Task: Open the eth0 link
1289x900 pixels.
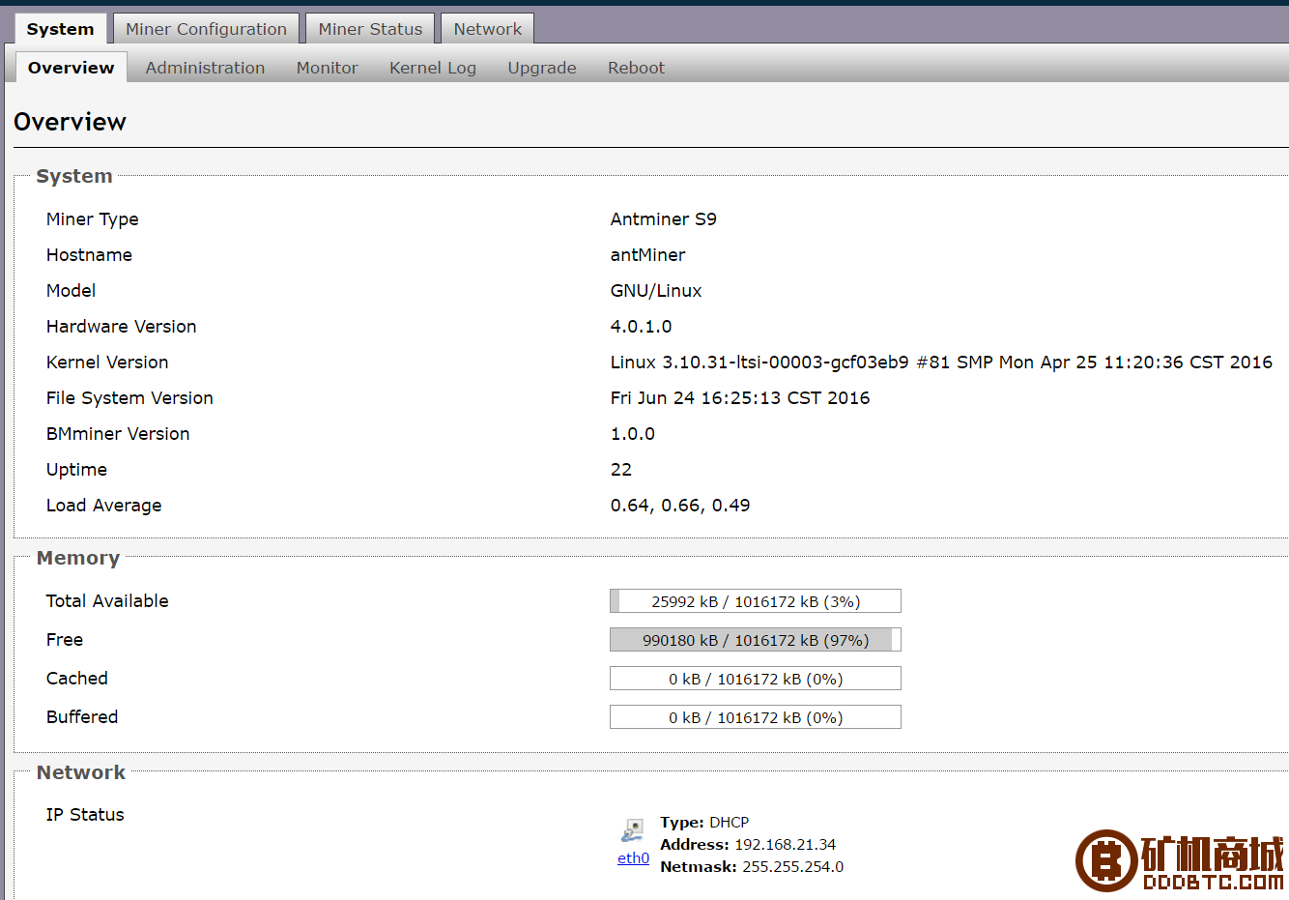Action: (x=633, y=858)
